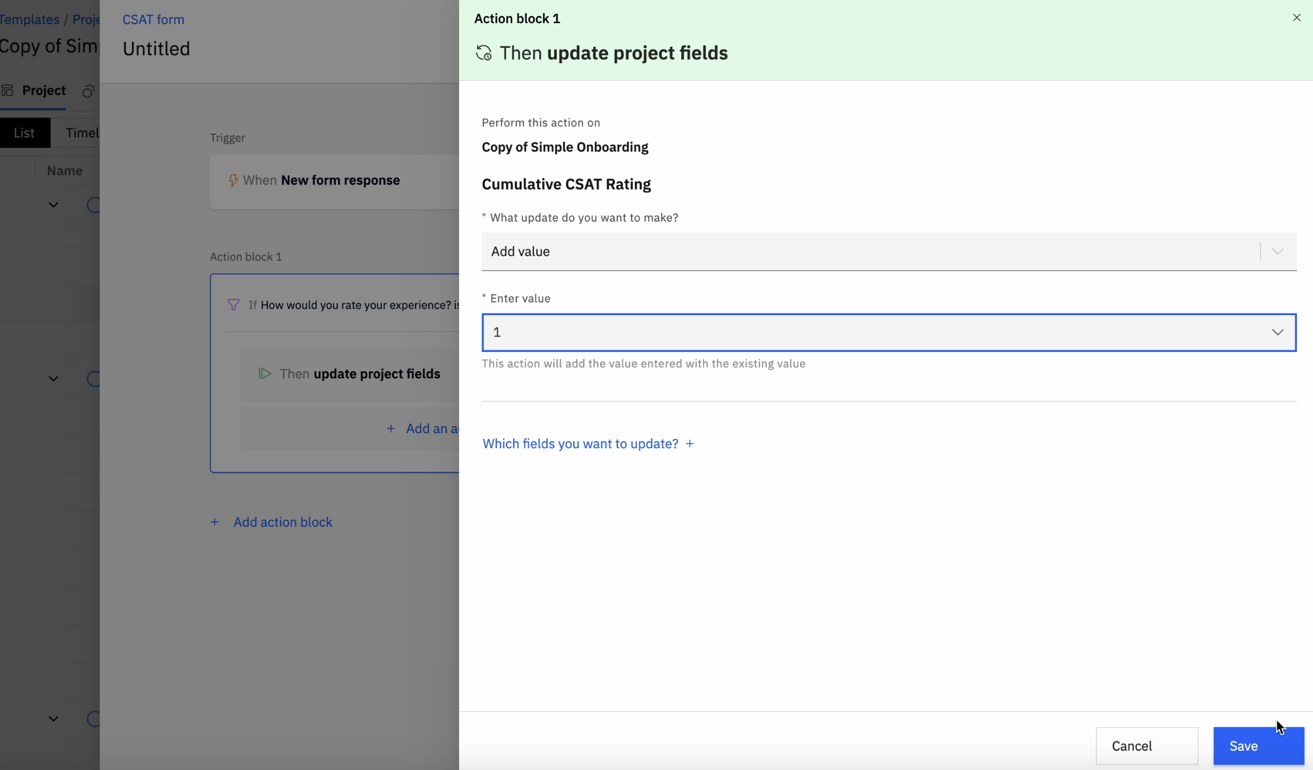Click the update project fields refresh icon

click(x=484, y=53)
